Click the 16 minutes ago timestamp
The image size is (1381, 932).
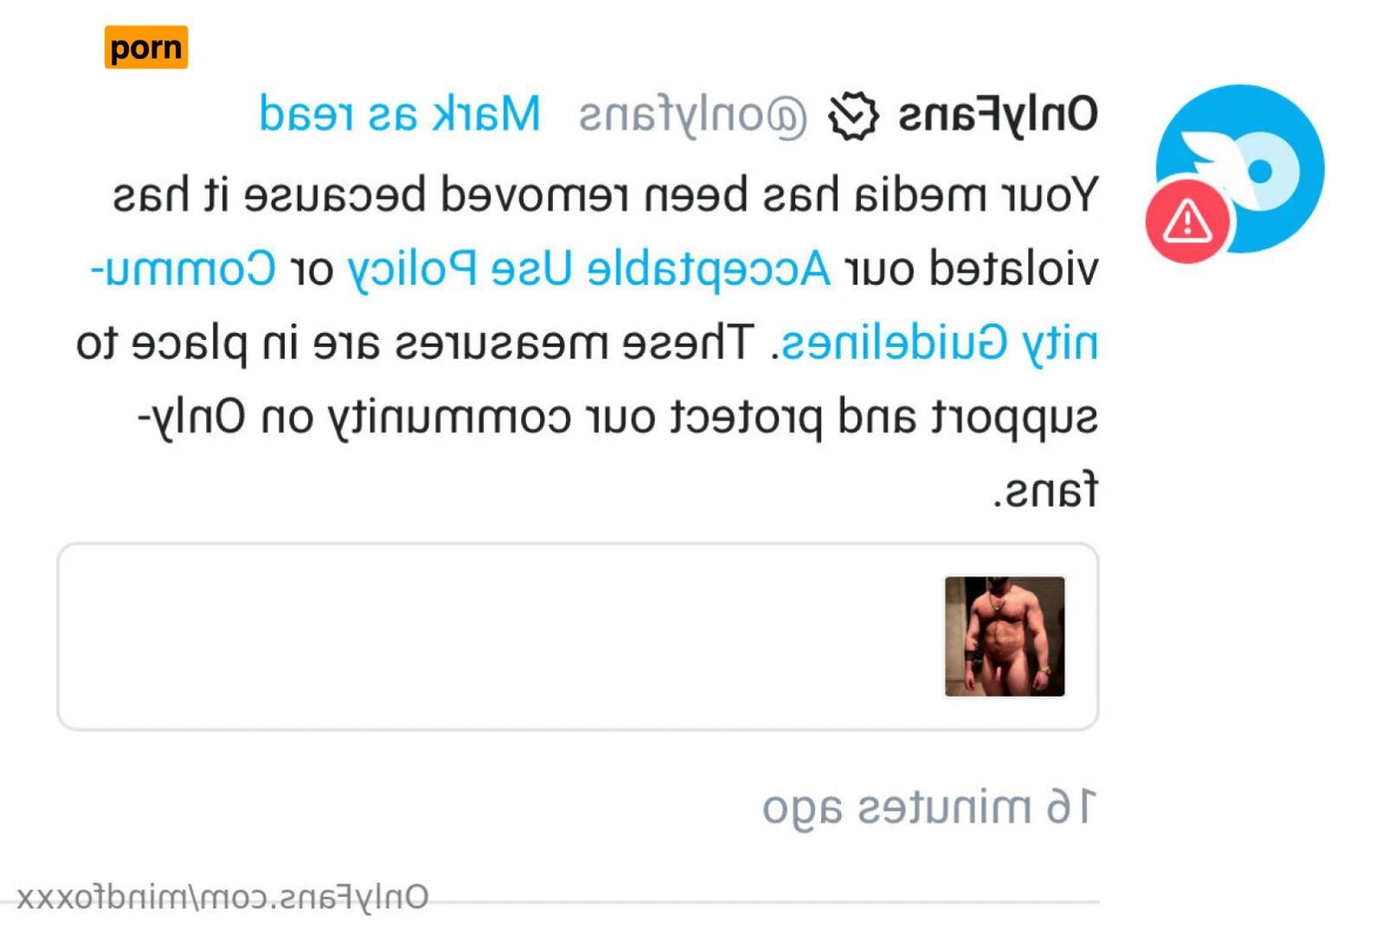(929, 808)
